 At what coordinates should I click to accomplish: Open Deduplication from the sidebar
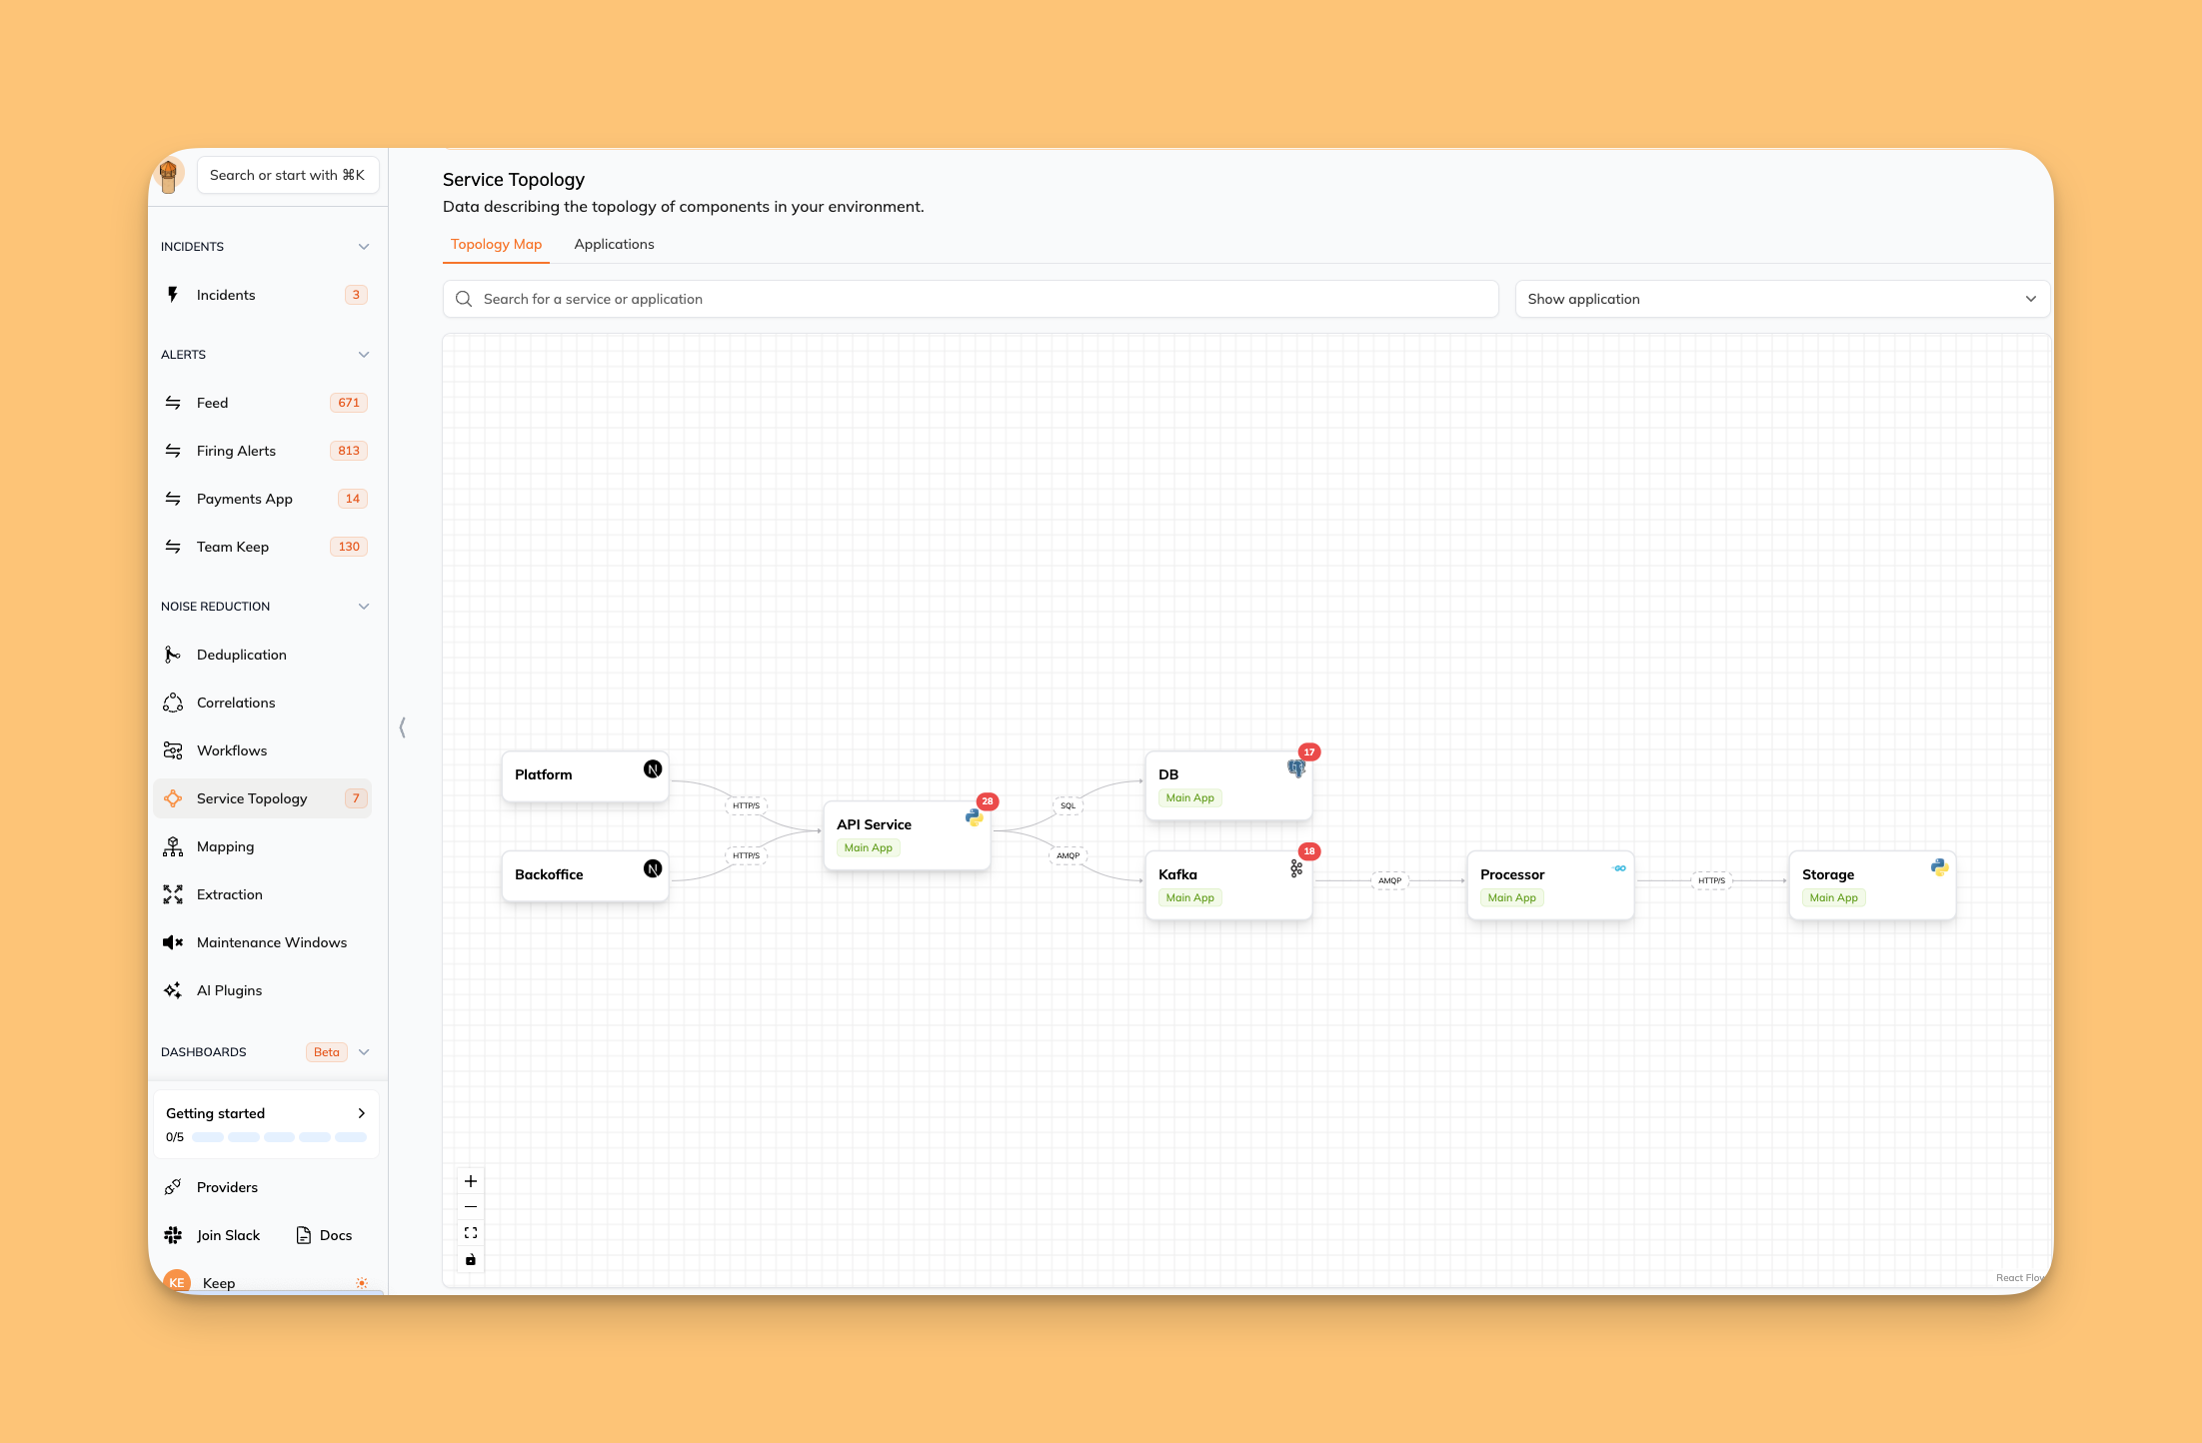(x=241, y=655)
